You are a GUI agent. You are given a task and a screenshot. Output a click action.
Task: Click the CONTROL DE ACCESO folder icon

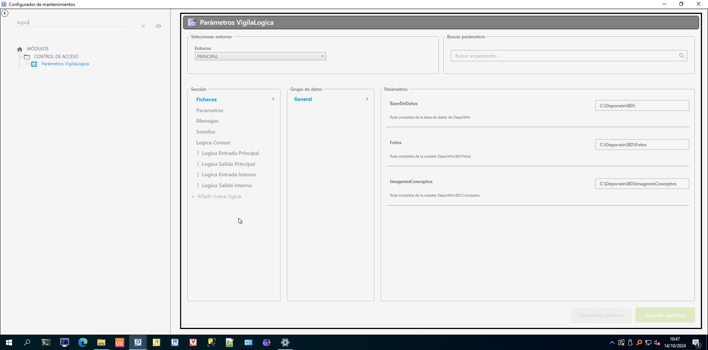(27, 57)
